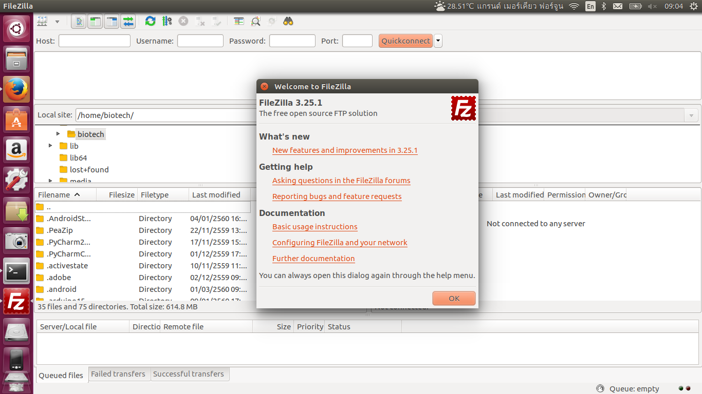Open the binoculars file search icon
The height and width of the screenshot is (394, 702).
288,22
